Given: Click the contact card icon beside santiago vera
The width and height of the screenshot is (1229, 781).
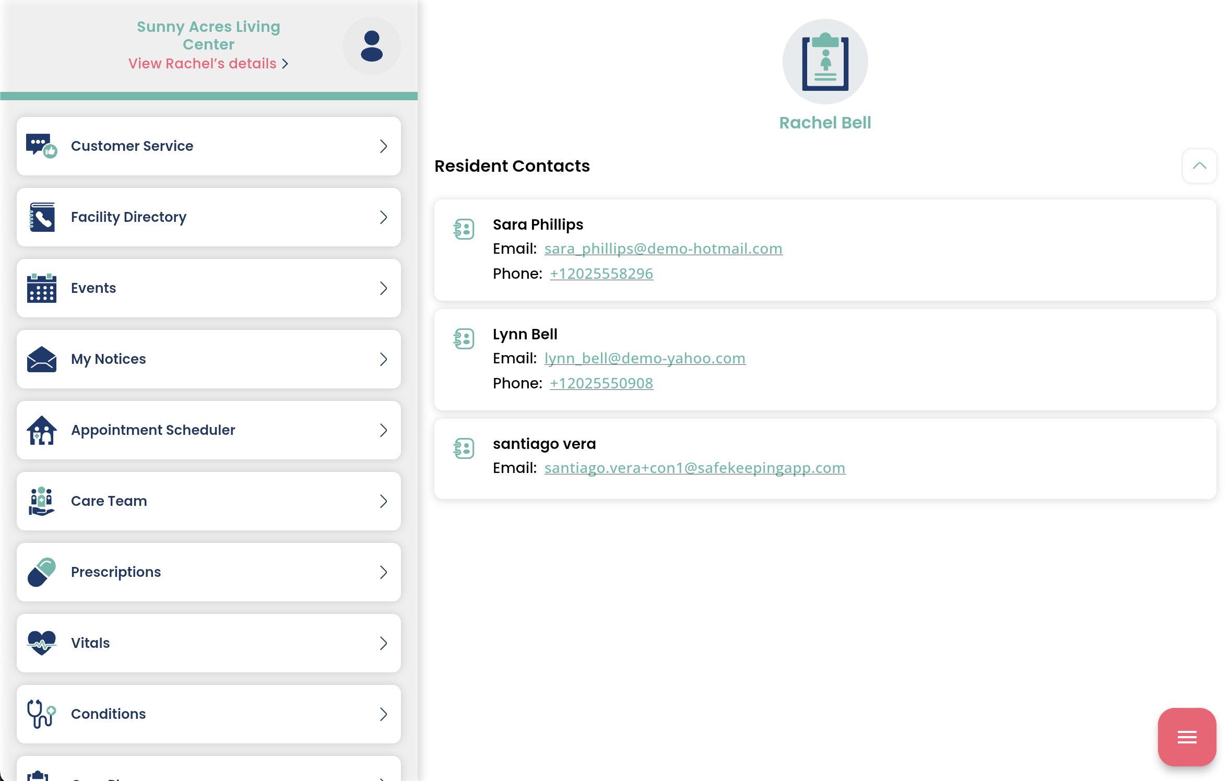Looking at the screenshot, I should coord(464,448).
